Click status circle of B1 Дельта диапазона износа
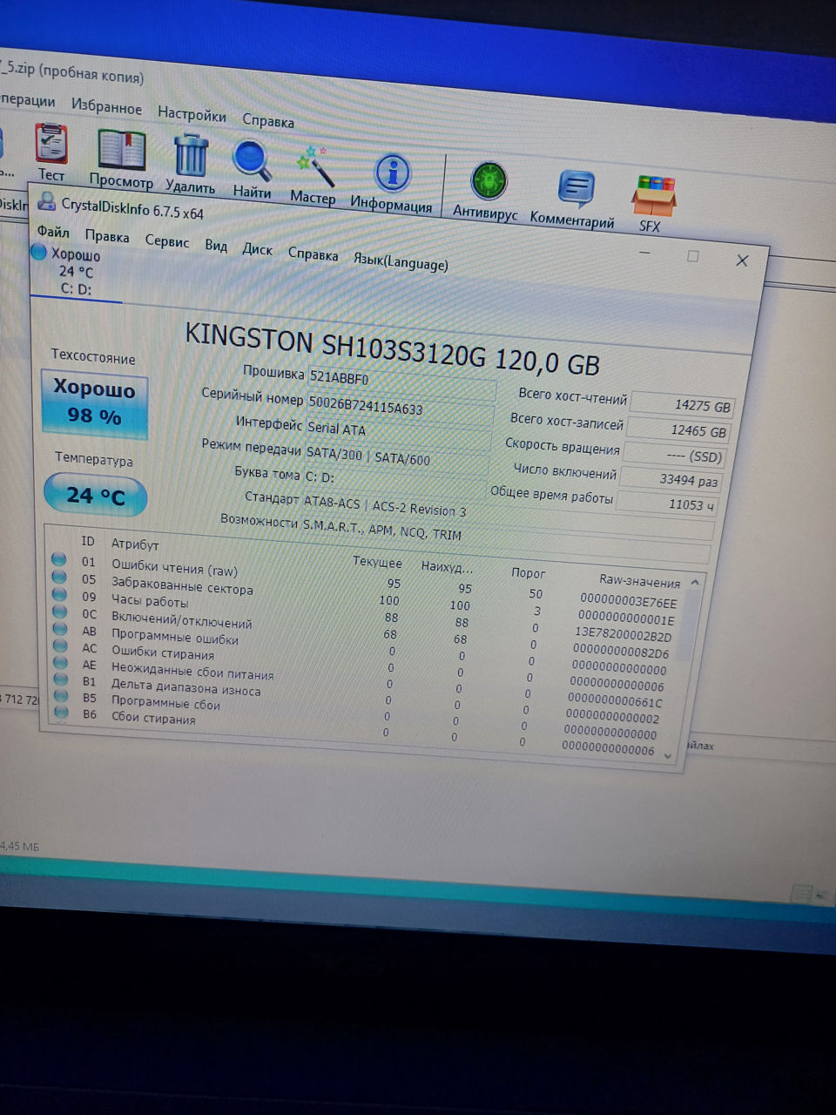Viewport: 836px width, 1115px height. (x=61, y=679)
